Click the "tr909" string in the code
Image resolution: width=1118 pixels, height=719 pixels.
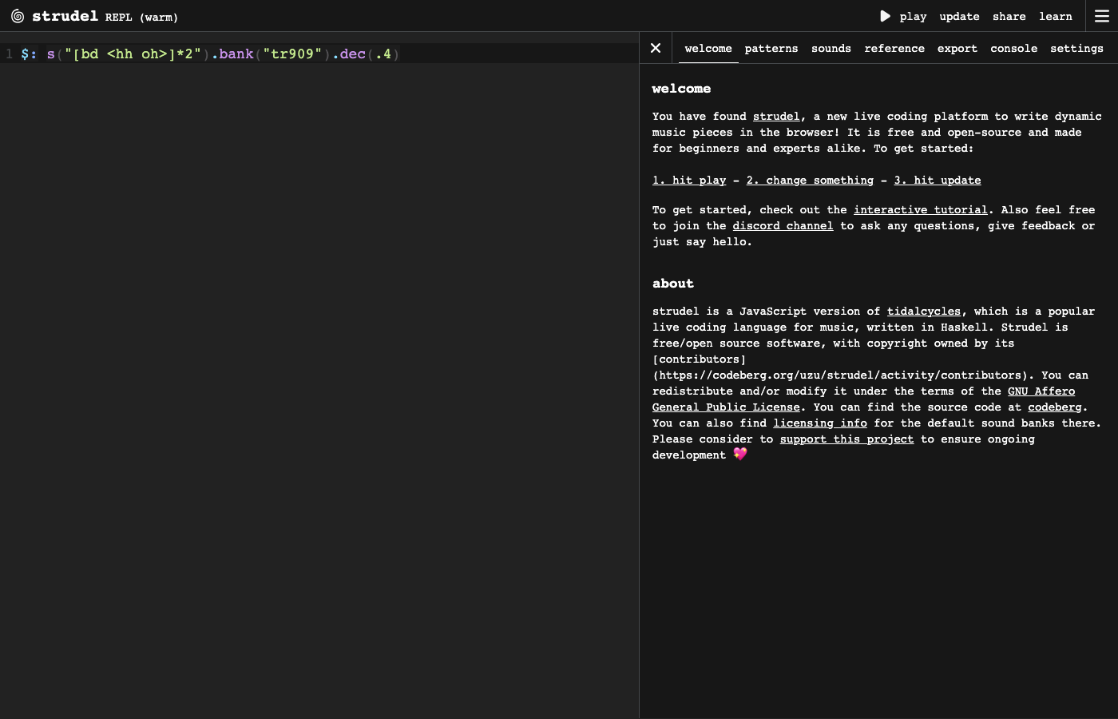[x=292, y=54]
